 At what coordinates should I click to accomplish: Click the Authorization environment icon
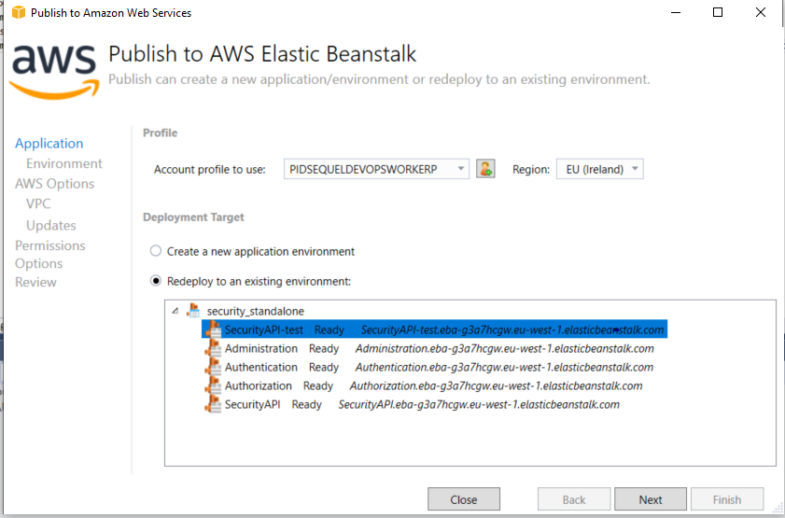(x=213, y=385)
